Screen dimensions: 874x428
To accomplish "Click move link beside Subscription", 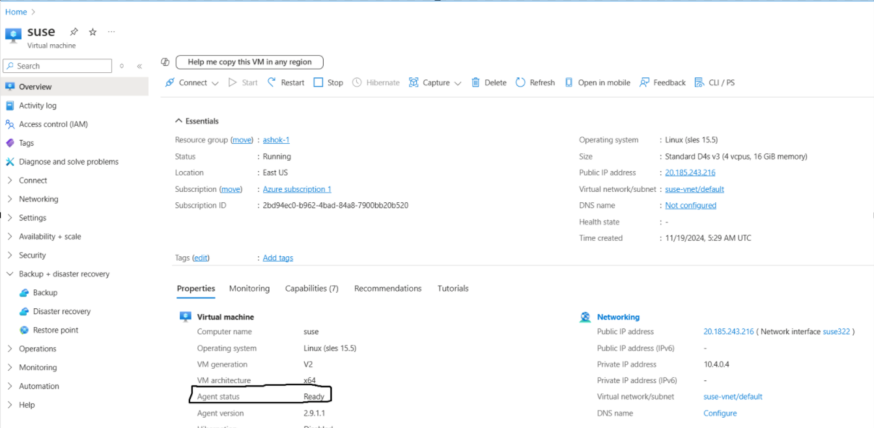I will (x=231, y=189).
